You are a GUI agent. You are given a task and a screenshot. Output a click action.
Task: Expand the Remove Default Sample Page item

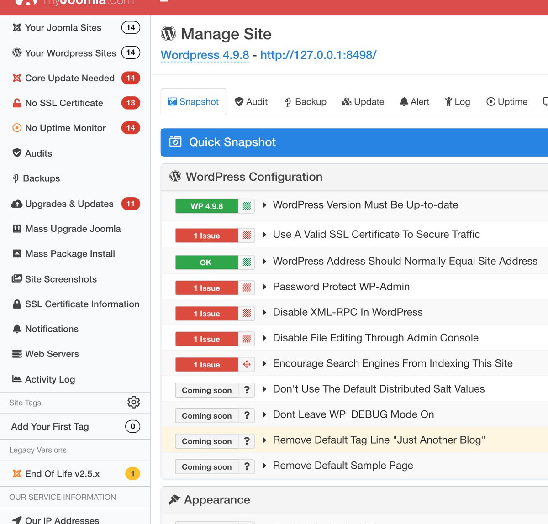point(265,466)
